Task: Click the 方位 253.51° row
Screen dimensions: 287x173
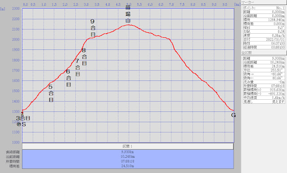Action: point(264,70)
